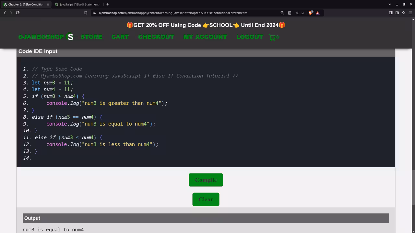Reload the current page
Screen dimensions: 415x233
tap(18, 13)
